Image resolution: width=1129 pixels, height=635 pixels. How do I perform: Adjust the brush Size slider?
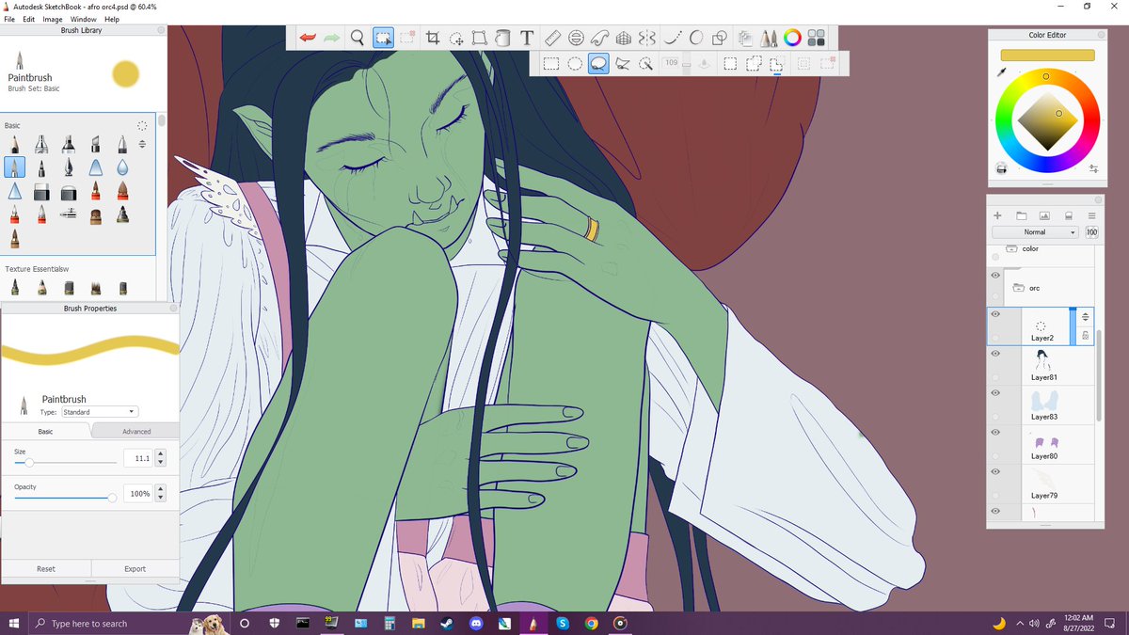click(x=66, y=463)
